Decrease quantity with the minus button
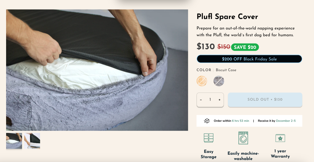 tap(201, 100)
